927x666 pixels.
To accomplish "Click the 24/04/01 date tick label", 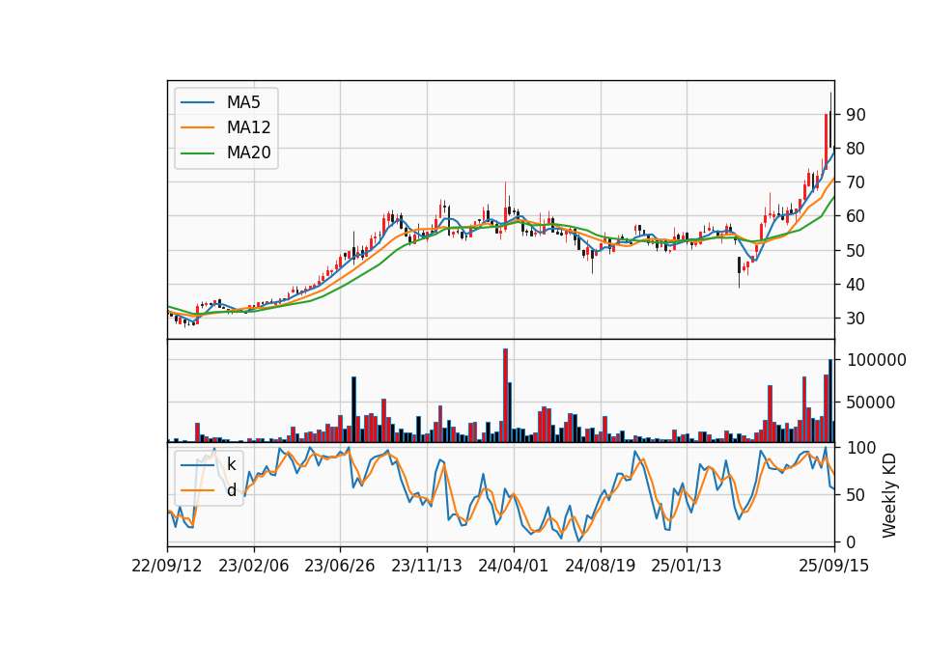I will click(x=513, y=566).
